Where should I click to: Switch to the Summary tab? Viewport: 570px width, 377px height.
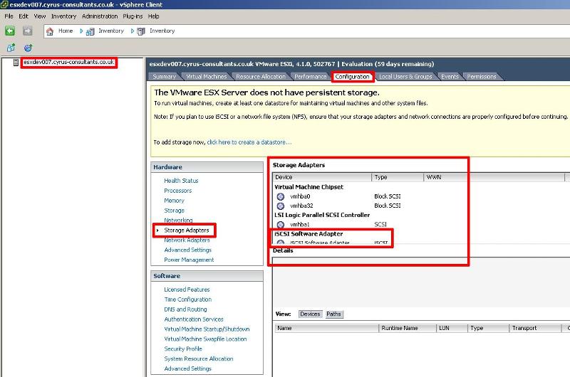coord(165,77)
